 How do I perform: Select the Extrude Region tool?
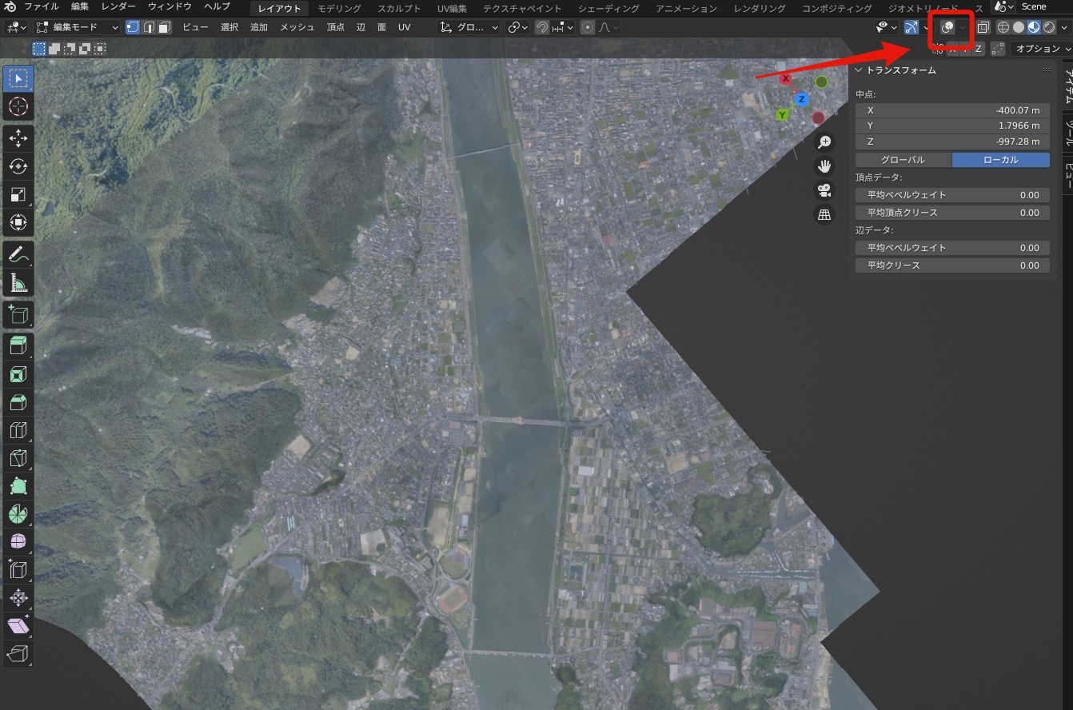[18, 345]
